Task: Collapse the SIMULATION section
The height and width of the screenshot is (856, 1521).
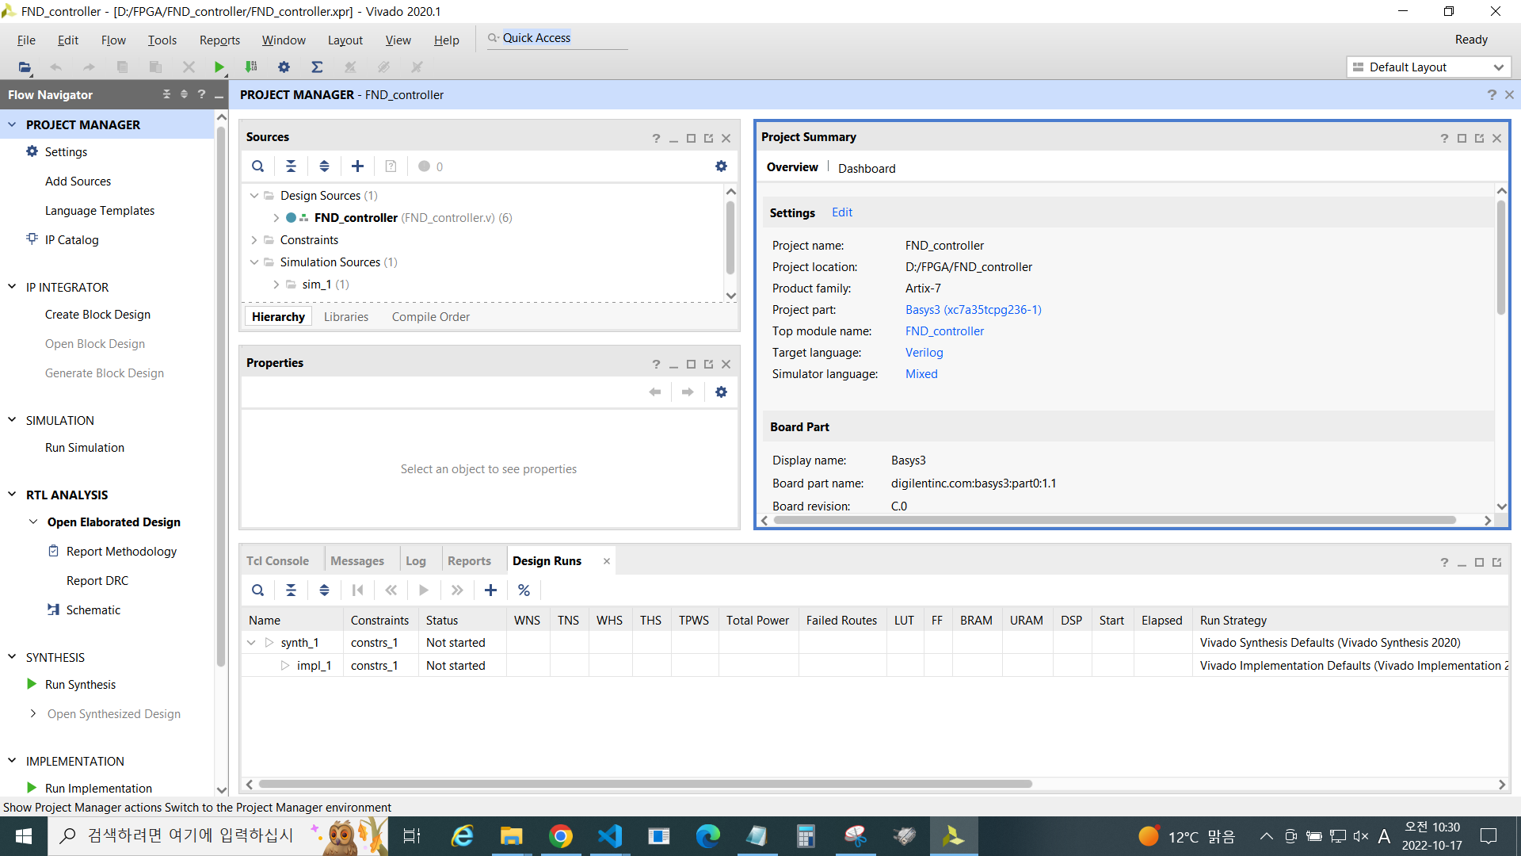Action: [12, 420]
